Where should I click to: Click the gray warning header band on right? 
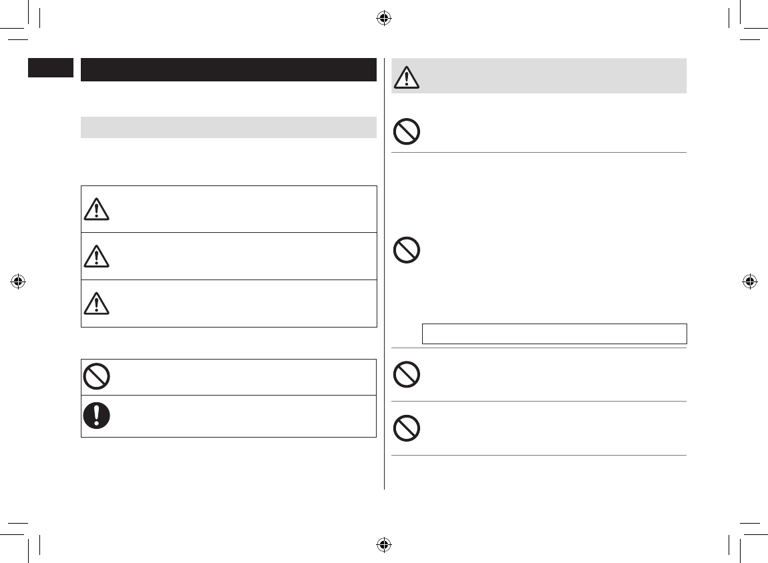click(548, 75)
